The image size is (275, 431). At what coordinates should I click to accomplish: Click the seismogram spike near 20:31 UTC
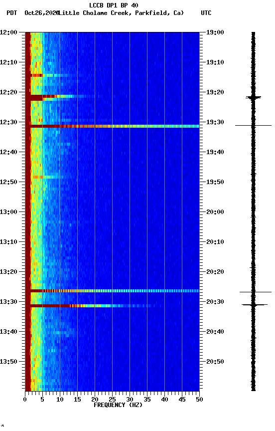pos(255,305)
